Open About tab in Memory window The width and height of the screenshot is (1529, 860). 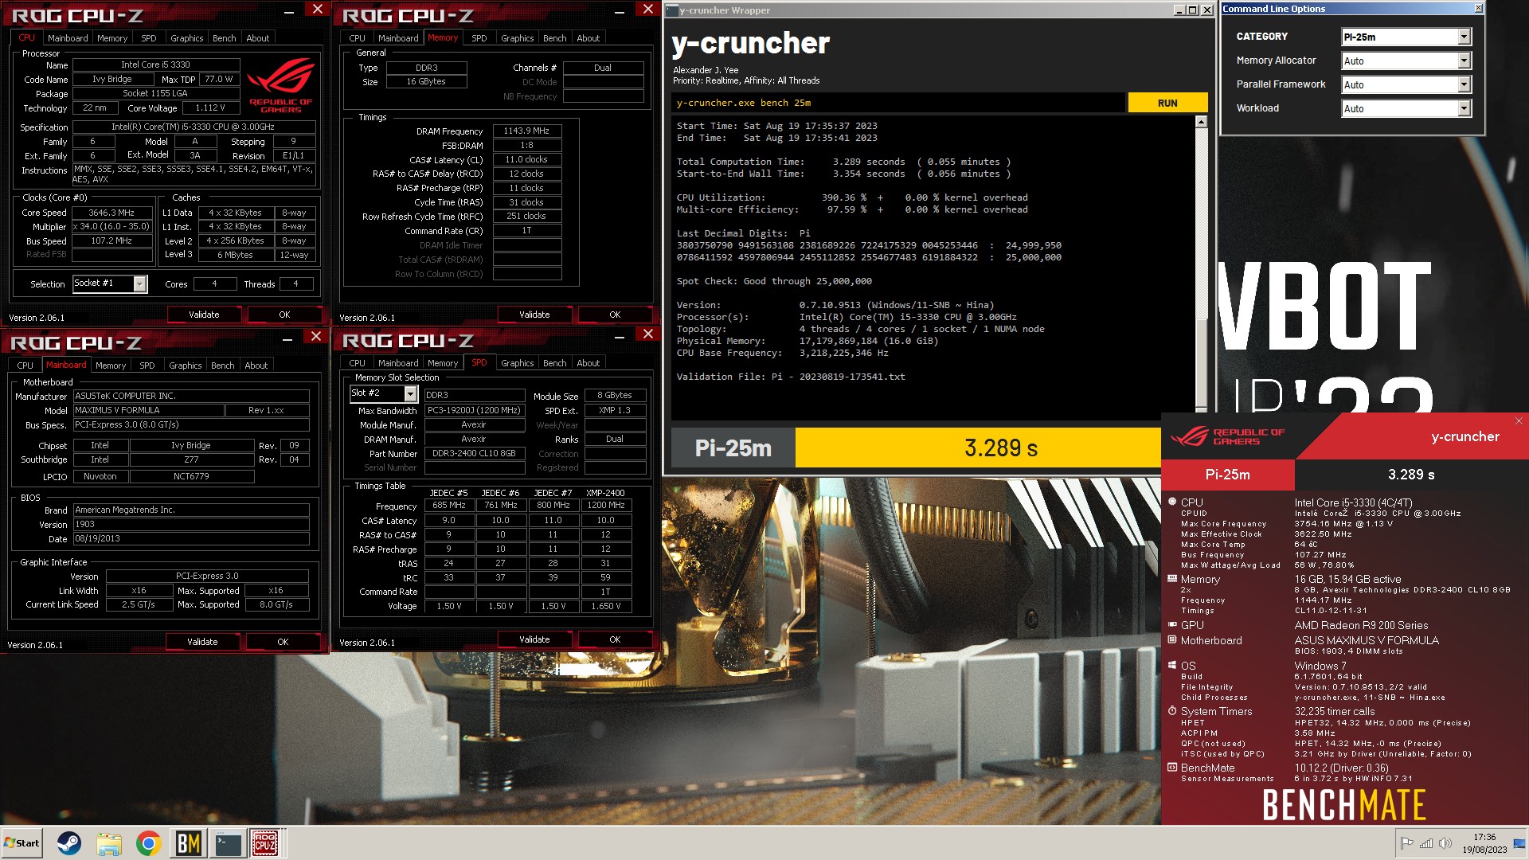588,38
